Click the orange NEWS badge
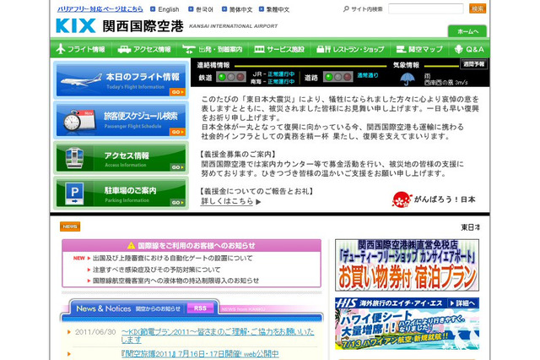This screenshot has width=540, height=360. 70,226
